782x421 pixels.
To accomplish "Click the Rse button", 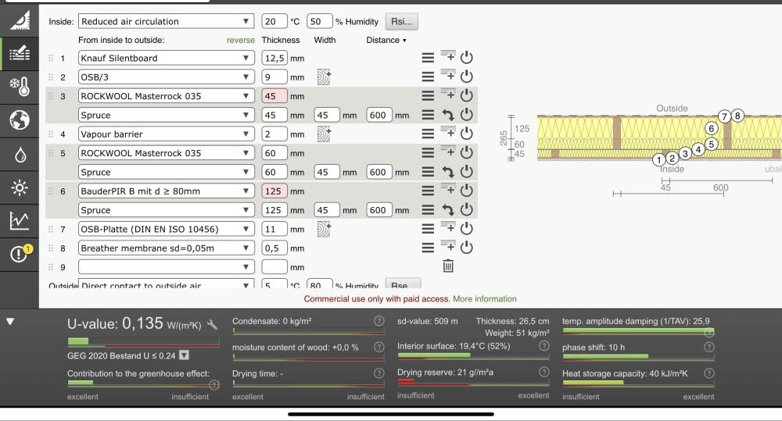I will (403, 284).
